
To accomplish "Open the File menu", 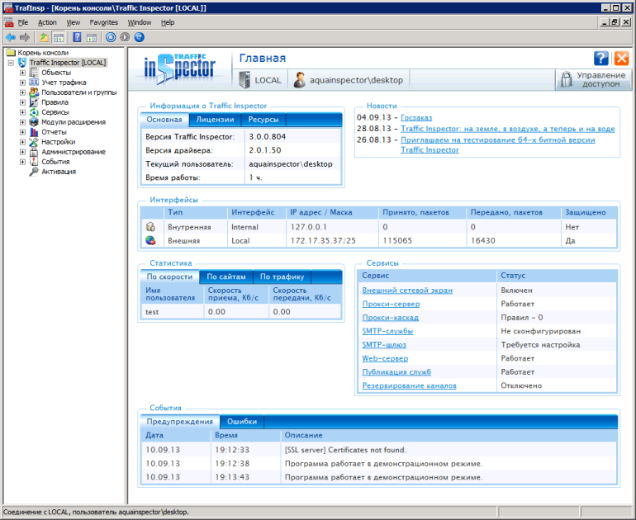I will pyautogui.click(x=23, y=22).
